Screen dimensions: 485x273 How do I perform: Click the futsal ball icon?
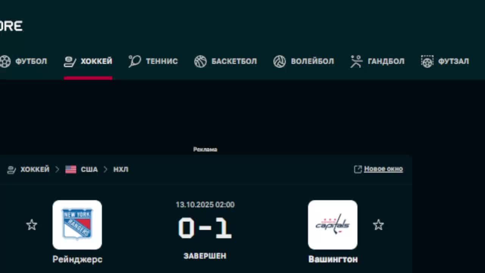427,61
